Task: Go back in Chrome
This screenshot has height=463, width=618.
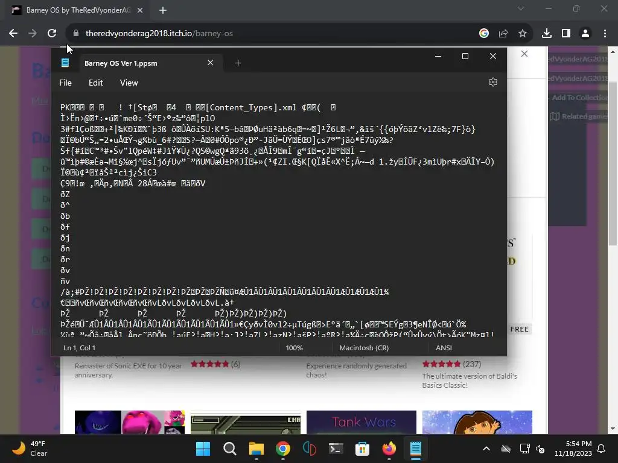Action: (x=13, y=34)
